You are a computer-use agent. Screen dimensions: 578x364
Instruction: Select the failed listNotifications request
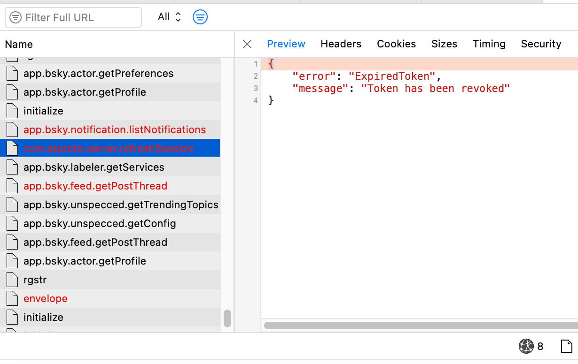[115, 130]
